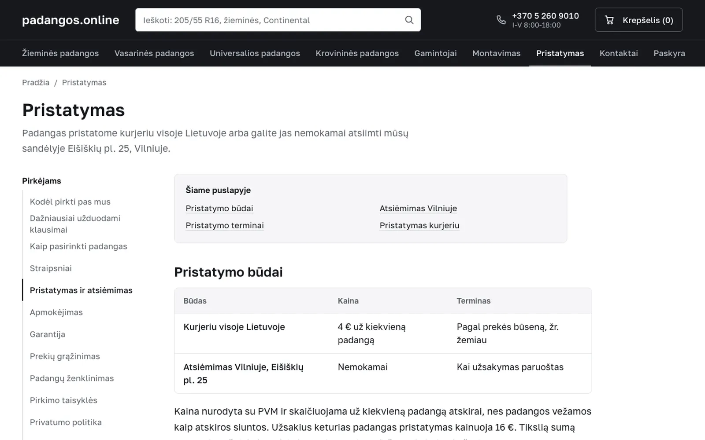Open Universalios padangos menu

(255, 53)
